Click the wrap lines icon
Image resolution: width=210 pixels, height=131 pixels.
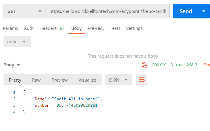tap(142, 80)
